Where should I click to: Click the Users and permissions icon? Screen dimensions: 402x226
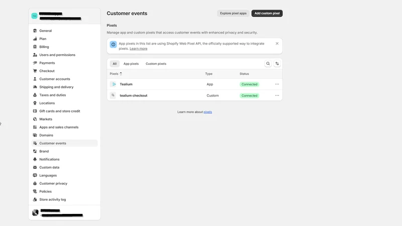coord(35,55)
